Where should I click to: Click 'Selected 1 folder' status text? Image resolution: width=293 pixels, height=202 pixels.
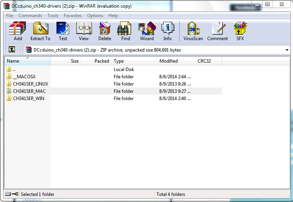[37, 194]
